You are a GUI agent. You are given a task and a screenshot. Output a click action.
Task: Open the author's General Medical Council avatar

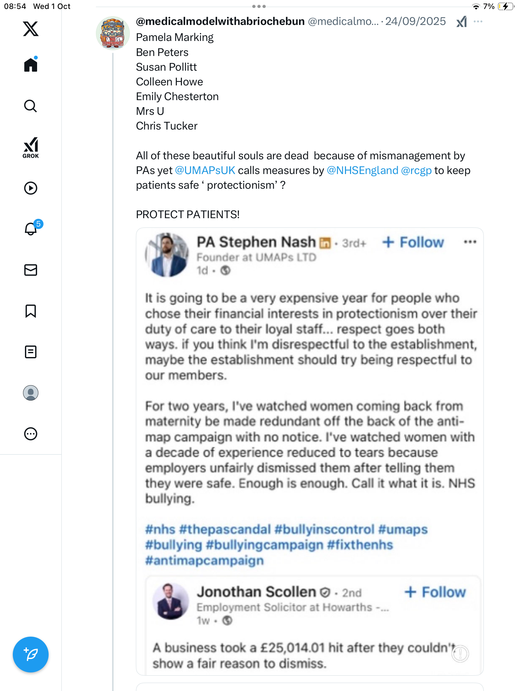(x=113, y=33)
